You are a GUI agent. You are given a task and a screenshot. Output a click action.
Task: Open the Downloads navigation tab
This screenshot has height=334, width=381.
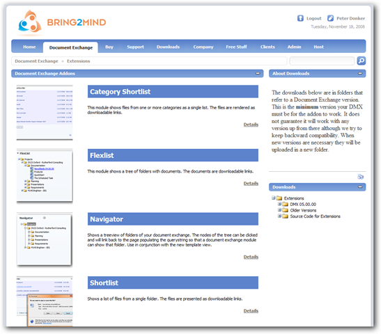pos(168,47)
